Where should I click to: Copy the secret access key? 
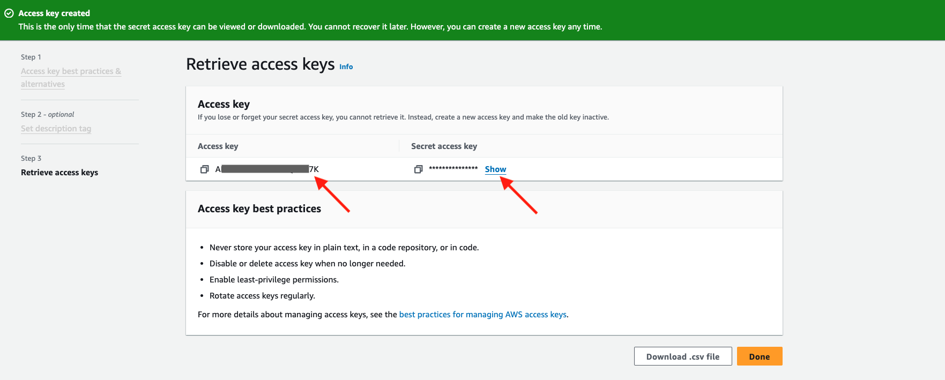tap(418, 169)
